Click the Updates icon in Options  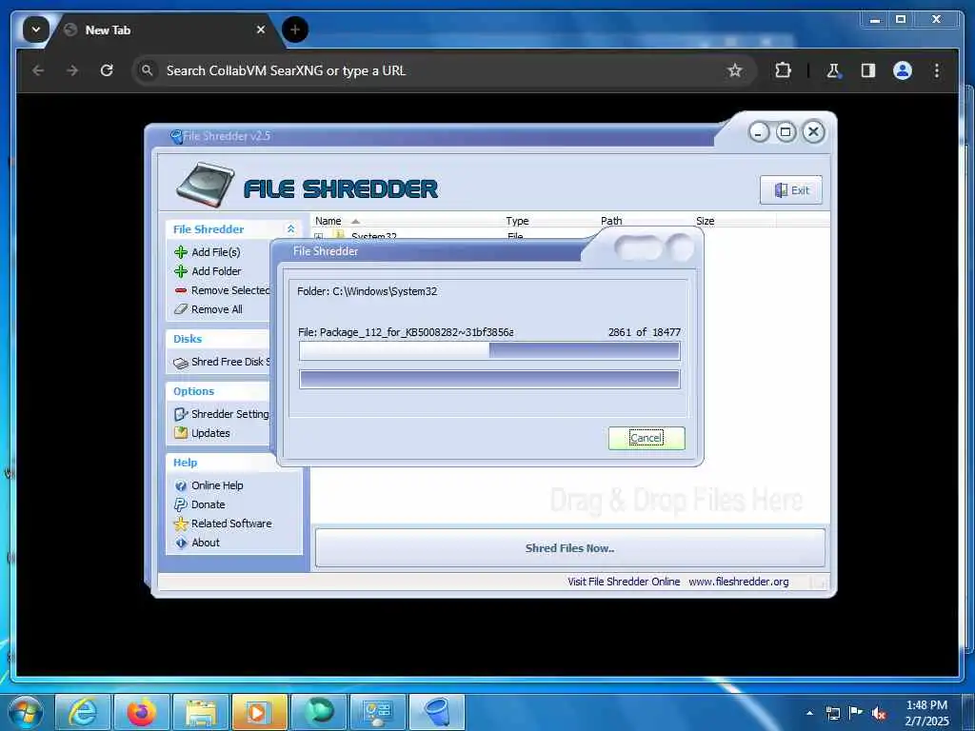point(181,433)
